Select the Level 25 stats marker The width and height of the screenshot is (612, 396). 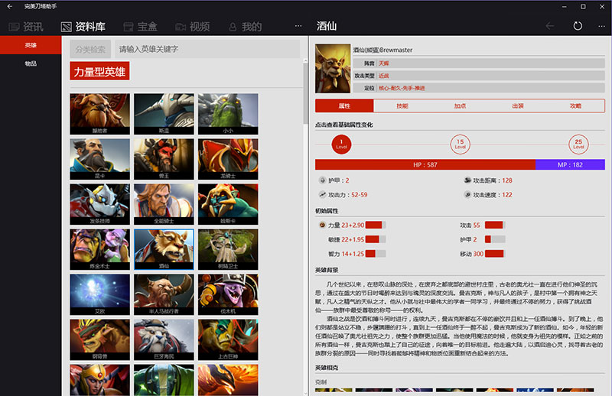coord(578,144)
